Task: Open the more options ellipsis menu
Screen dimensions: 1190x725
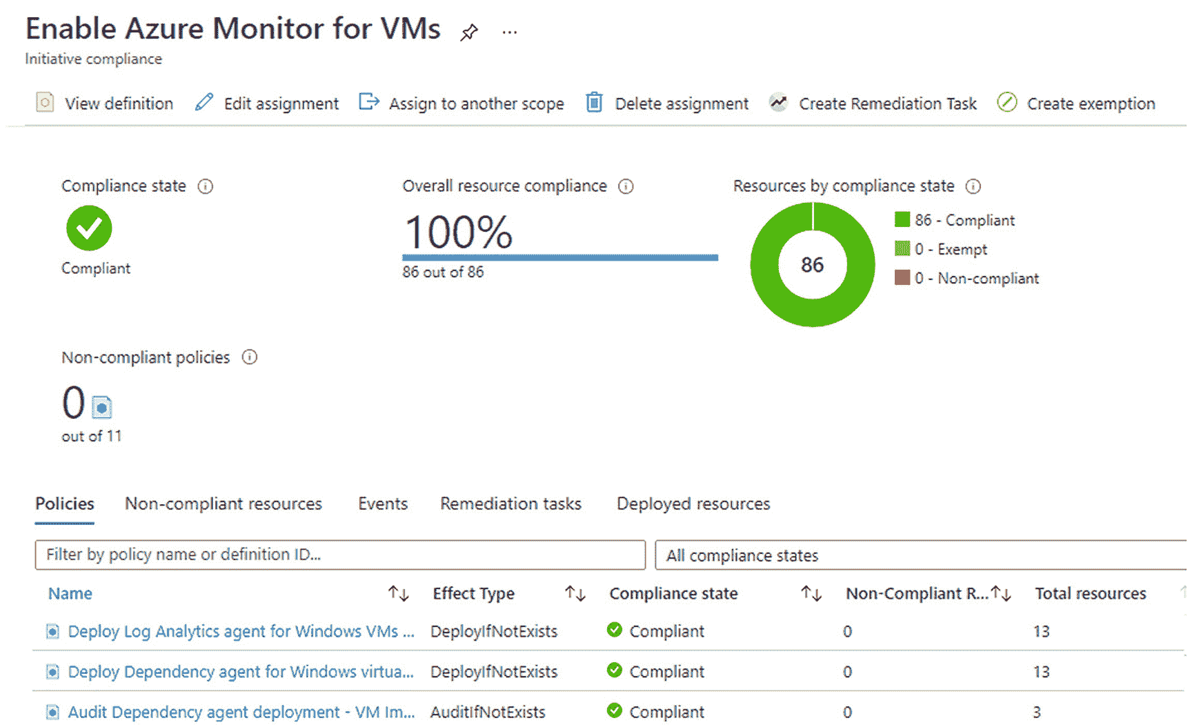Action: [510, 32]
